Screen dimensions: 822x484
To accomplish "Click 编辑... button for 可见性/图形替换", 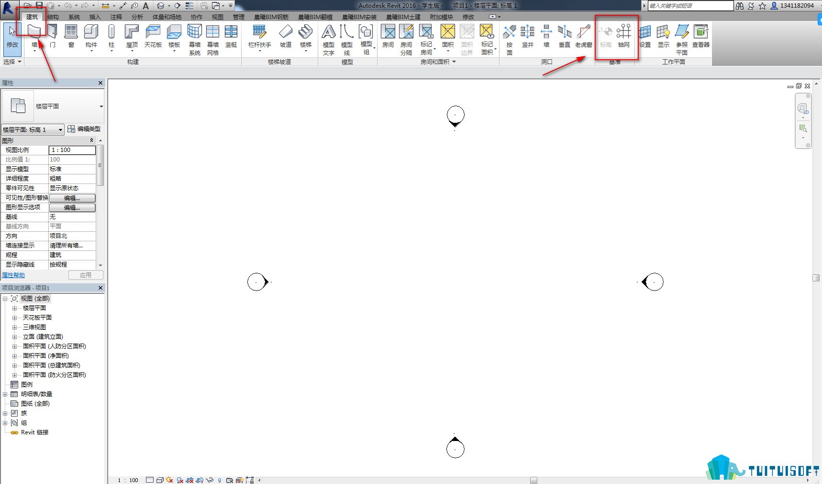I will click(x=72, y=198).
